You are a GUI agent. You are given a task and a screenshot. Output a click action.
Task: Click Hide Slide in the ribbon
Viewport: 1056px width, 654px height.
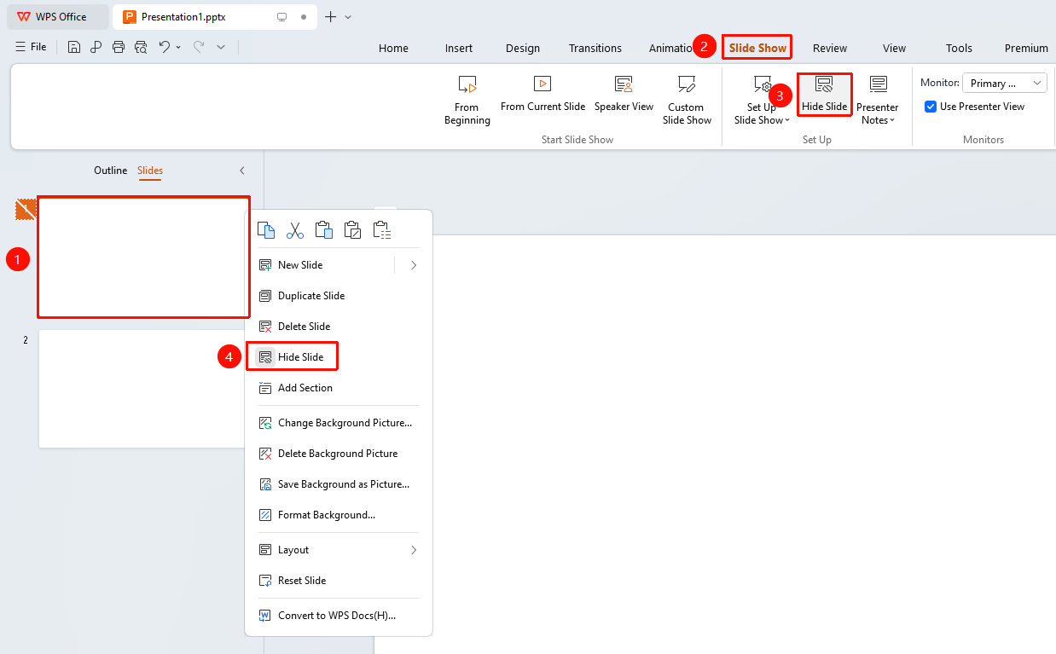(x=825, y=94)
